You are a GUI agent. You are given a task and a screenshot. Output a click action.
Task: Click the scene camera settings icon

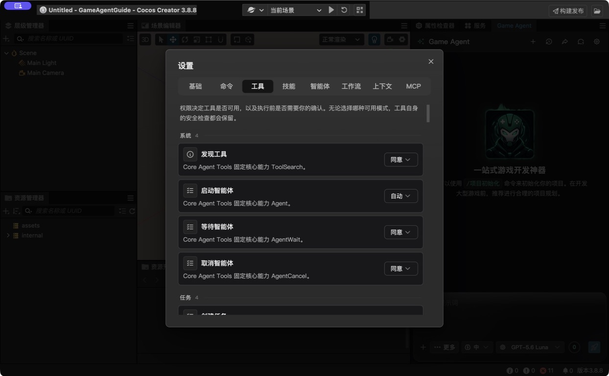click(390, 40)
